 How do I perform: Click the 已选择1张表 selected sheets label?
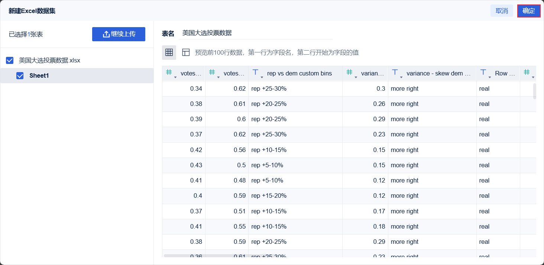[26, 35]
